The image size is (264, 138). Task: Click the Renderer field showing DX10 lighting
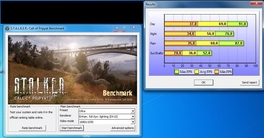click(x=107, y=116)
